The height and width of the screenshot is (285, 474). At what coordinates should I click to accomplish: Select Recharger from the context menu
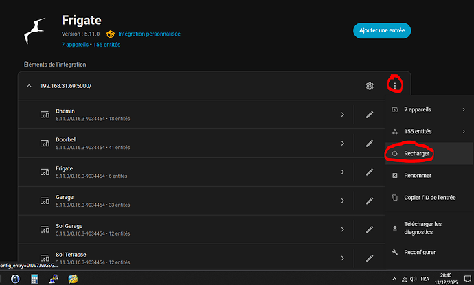coord(418,153)
